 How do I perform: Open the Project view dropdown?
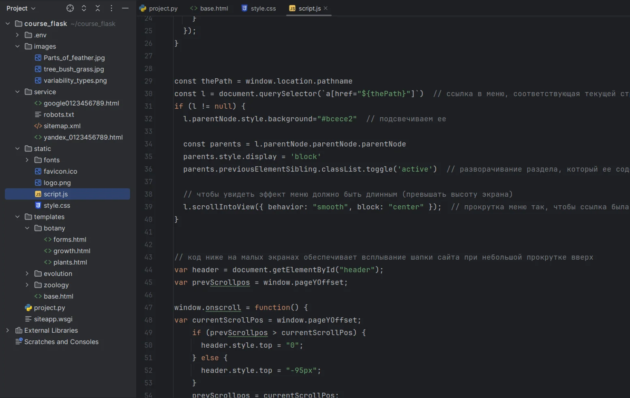[21, 8]
